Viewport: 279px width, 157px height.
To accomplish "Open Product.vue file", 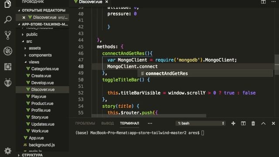I will 42,103.
